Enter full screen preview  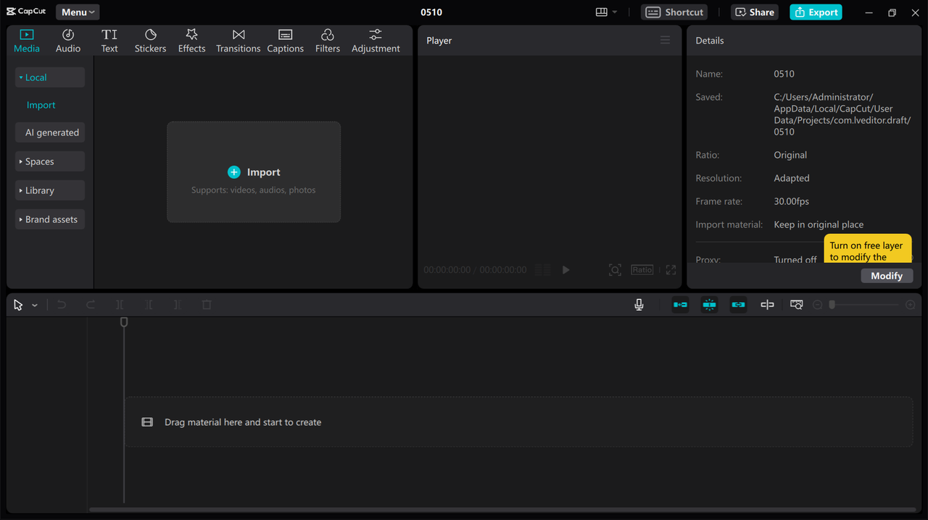click(671, 270)
